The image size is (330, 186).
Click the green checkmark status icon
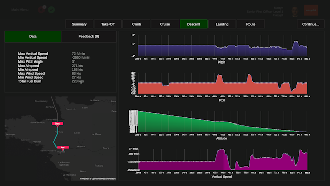point(51,10)
